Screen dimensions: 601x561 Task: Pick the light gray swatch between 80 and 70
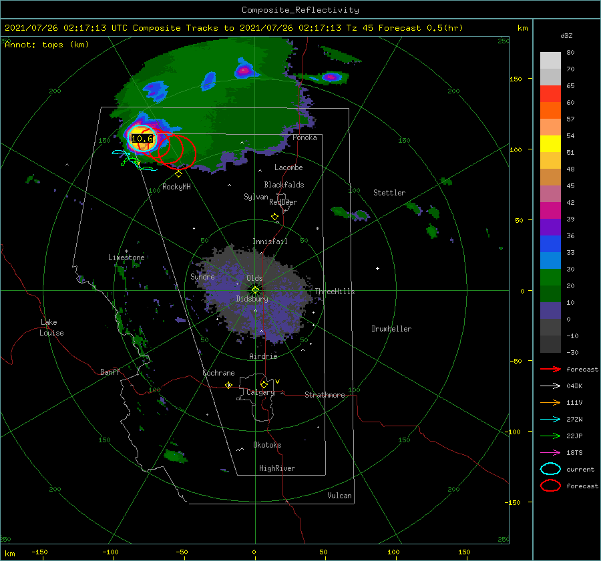tap(550, 61)
